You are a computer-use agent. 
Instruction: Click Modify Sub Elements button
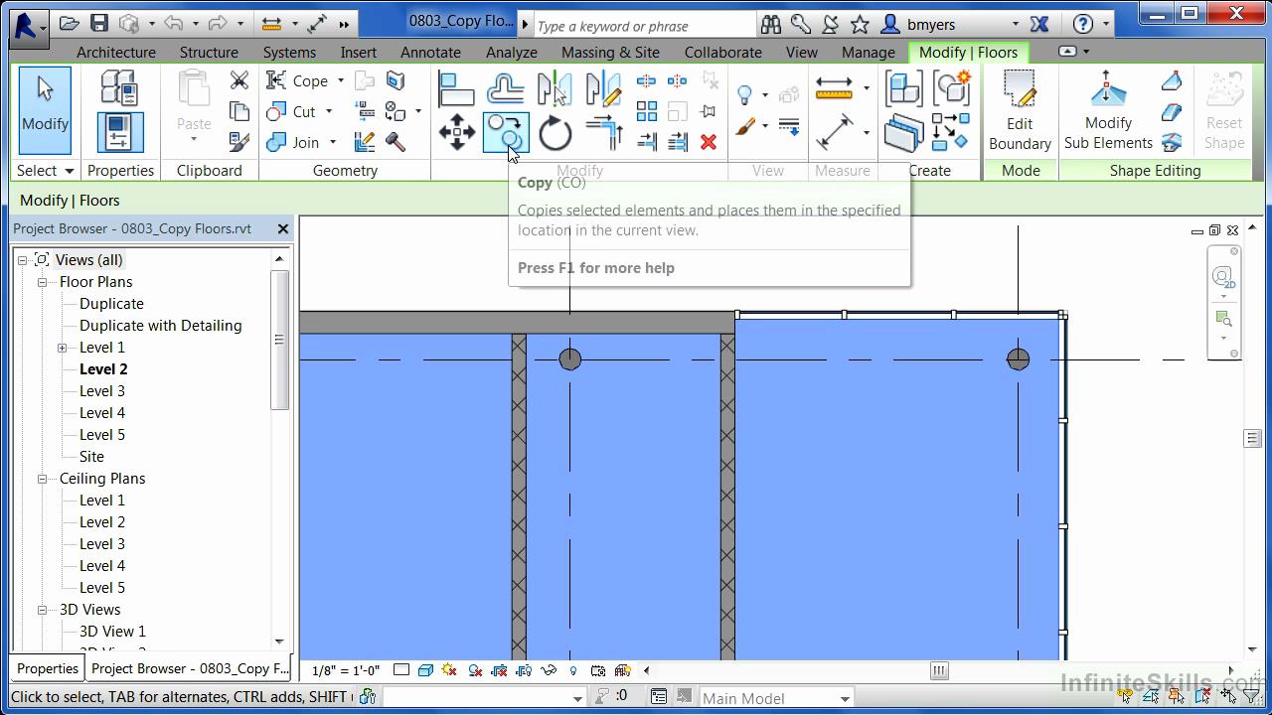tap(1108, 110)
